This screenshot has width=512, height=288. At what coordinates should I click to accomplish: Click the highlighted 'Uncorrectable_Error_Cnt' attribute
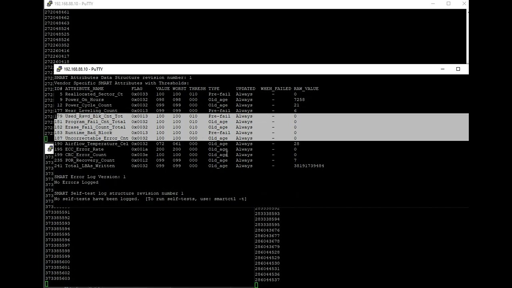pos(97,138)
